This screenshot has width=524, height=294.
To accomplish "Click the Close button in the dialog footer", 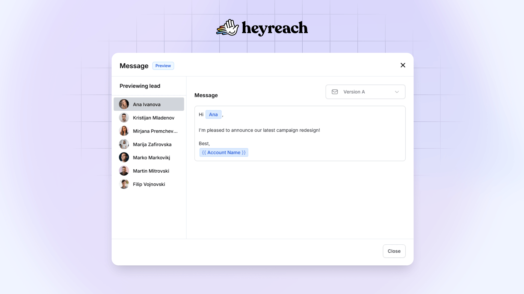I will click(x=394, y=251).
